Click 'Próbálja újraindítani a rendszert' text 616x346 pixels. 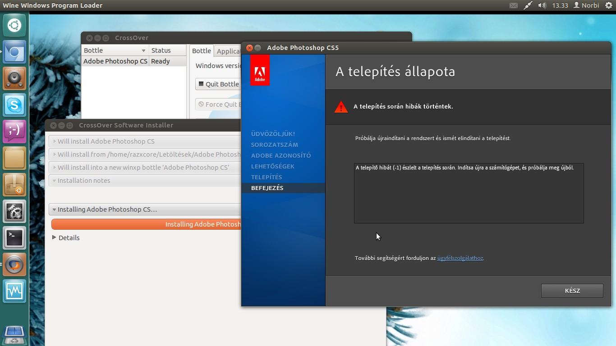(x=433, y=138)
